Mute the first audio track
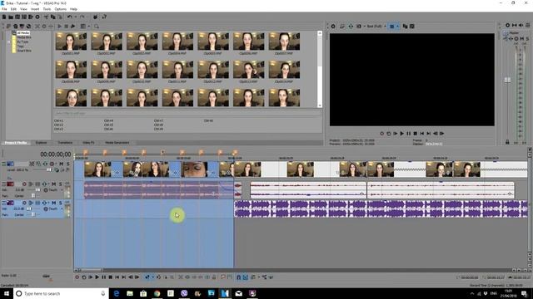 pos(53,184)
